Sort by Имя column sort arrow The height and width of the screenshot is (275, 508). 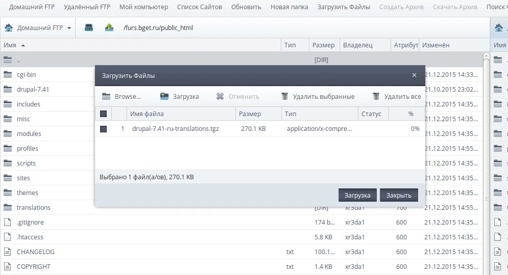pos(23,45)
